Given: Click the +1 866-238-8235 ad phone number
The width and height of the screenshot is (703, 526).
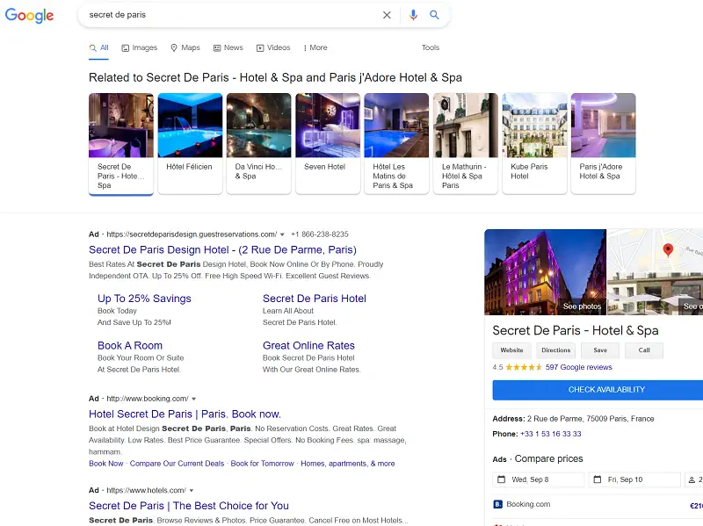Looking at the screenshot, I should (319, 234).
